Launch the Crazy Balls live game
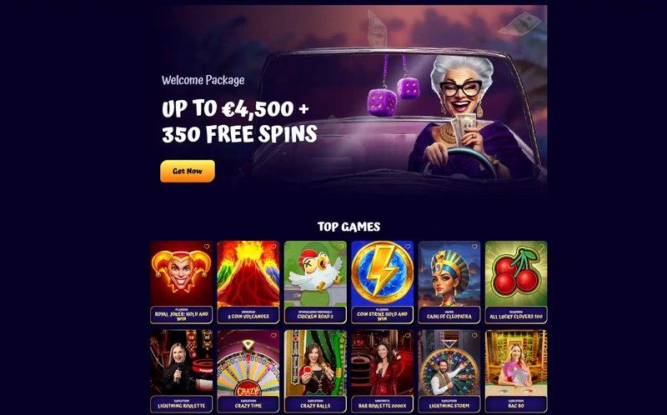Viewport: 667px width, 415px height. click(x=315, y=371)
